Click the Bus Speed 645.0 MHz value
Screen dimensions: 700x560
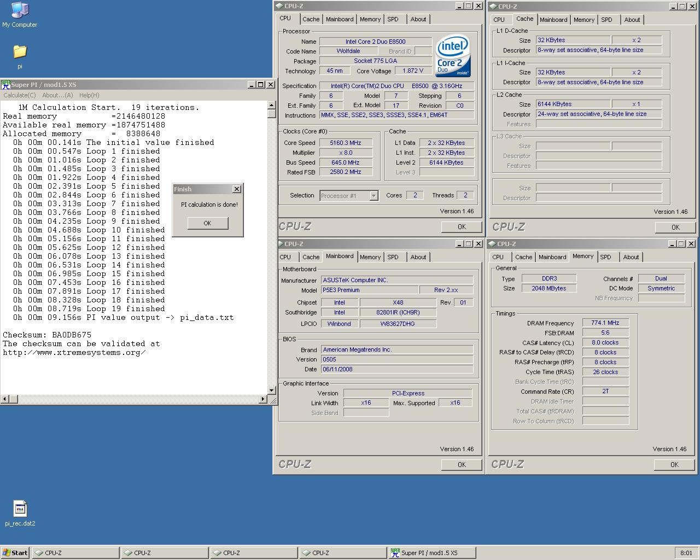346,162
